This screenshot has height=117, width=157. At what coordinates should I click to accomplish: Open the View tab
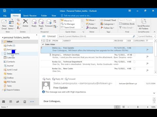(x=54, y=16)
